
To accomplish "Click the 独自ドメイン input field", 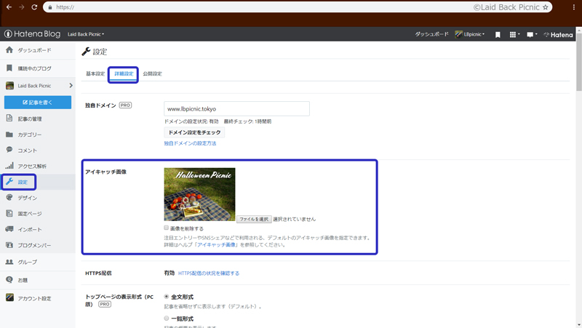I will [x=237, y=108].
